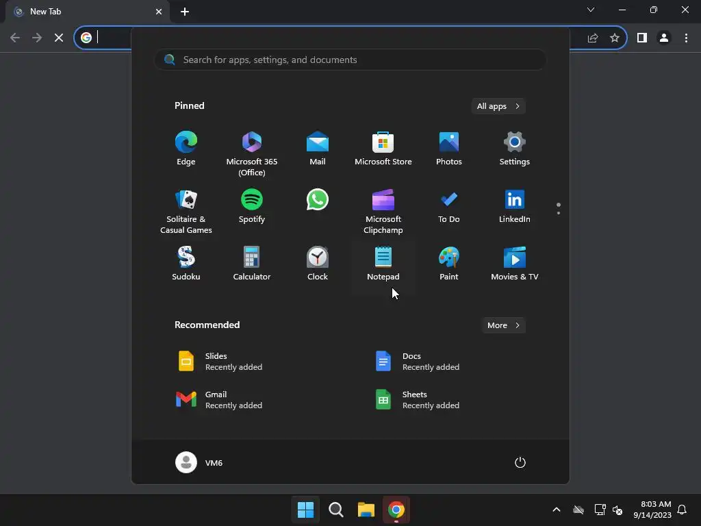Open Settings from pinned apps

click(515, 149)
